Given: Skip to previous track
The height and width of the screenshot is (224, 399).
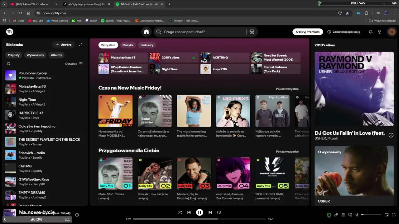Looking at the screenshot, I should [189, 212].
